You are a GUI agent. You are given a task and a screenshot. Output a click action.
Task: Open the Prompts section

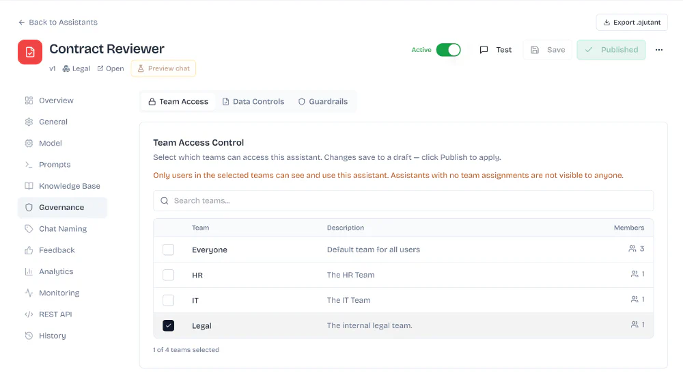coord(62,165)
